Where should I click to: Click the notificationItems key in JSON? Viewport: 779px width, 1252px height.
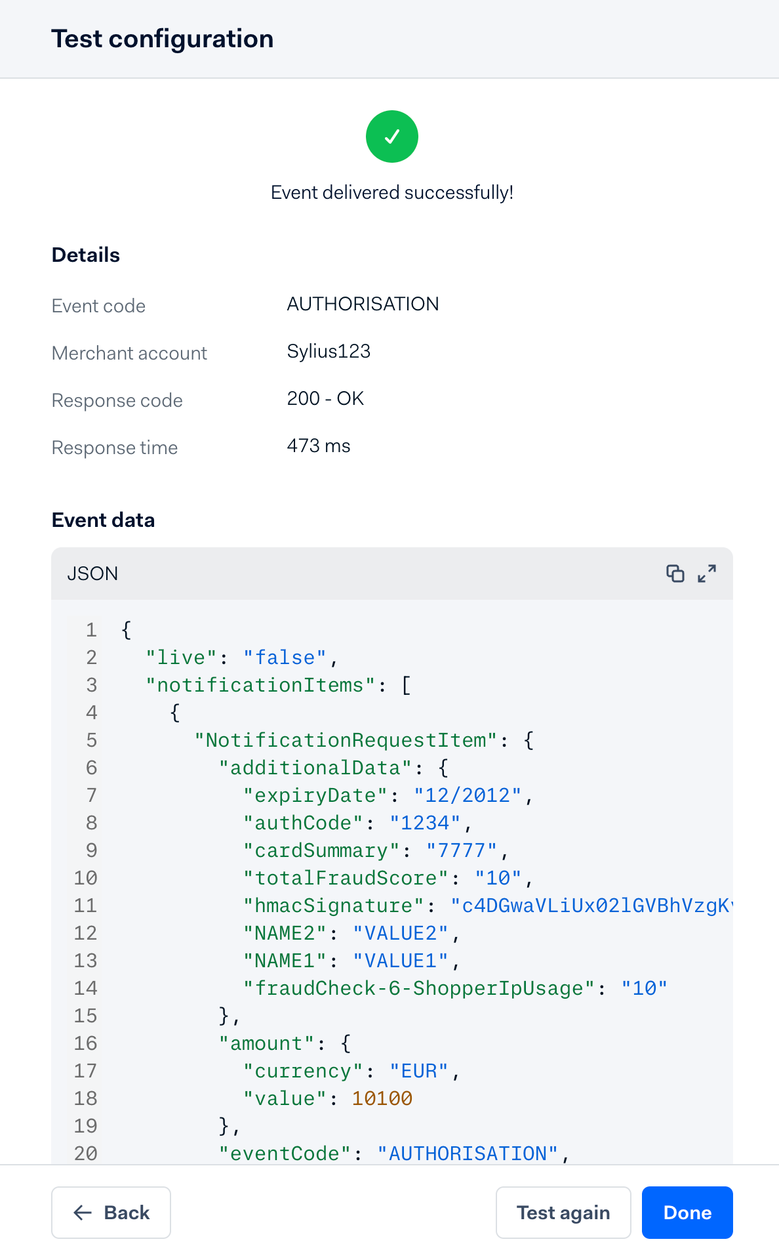click(260, 685)
